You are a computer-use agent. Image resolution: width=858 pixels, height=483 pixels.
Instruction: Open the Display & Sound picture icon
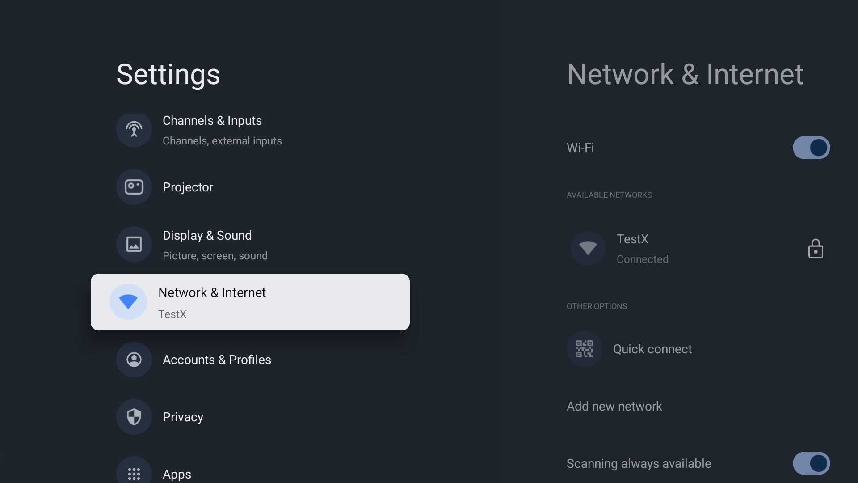[134, 244]
